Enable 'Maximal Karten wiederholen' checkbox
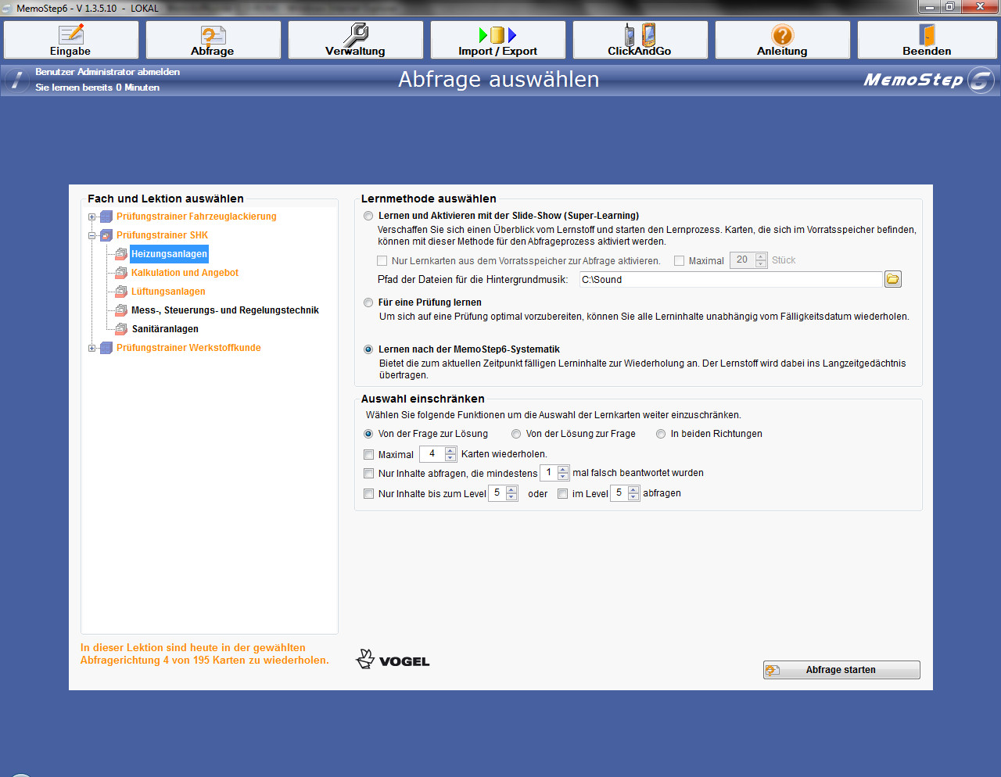 (369, 455)
